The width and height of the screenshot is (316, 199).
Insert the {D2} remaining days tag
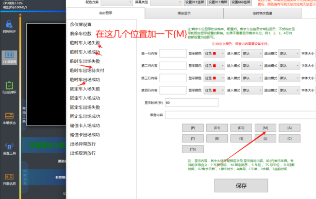tap(241, 128)
